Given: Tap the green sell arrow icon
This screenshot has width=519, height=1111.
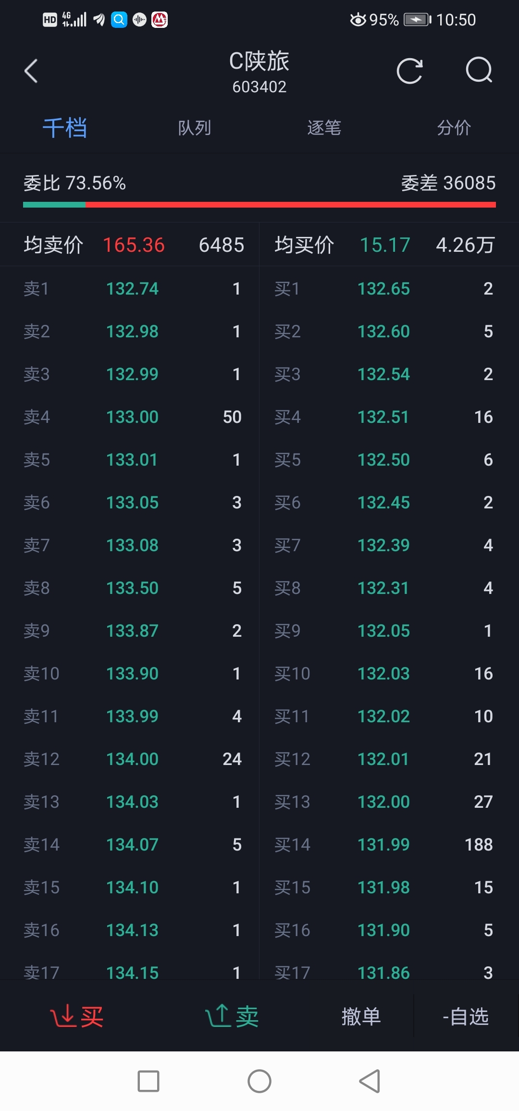Looking at the screenshot, I should 219,1016.
